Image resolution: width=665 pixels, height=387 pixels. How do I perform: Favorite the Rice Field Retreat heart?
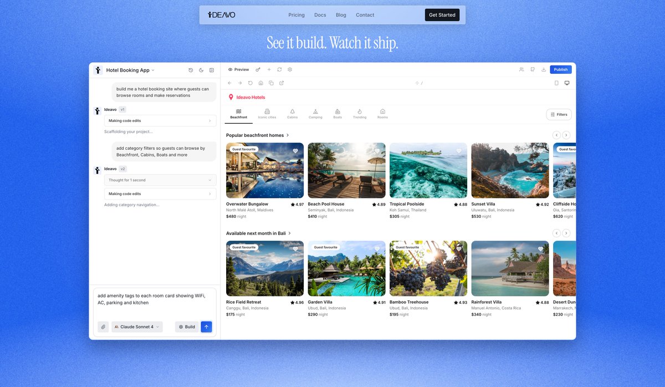pos(295,249)
